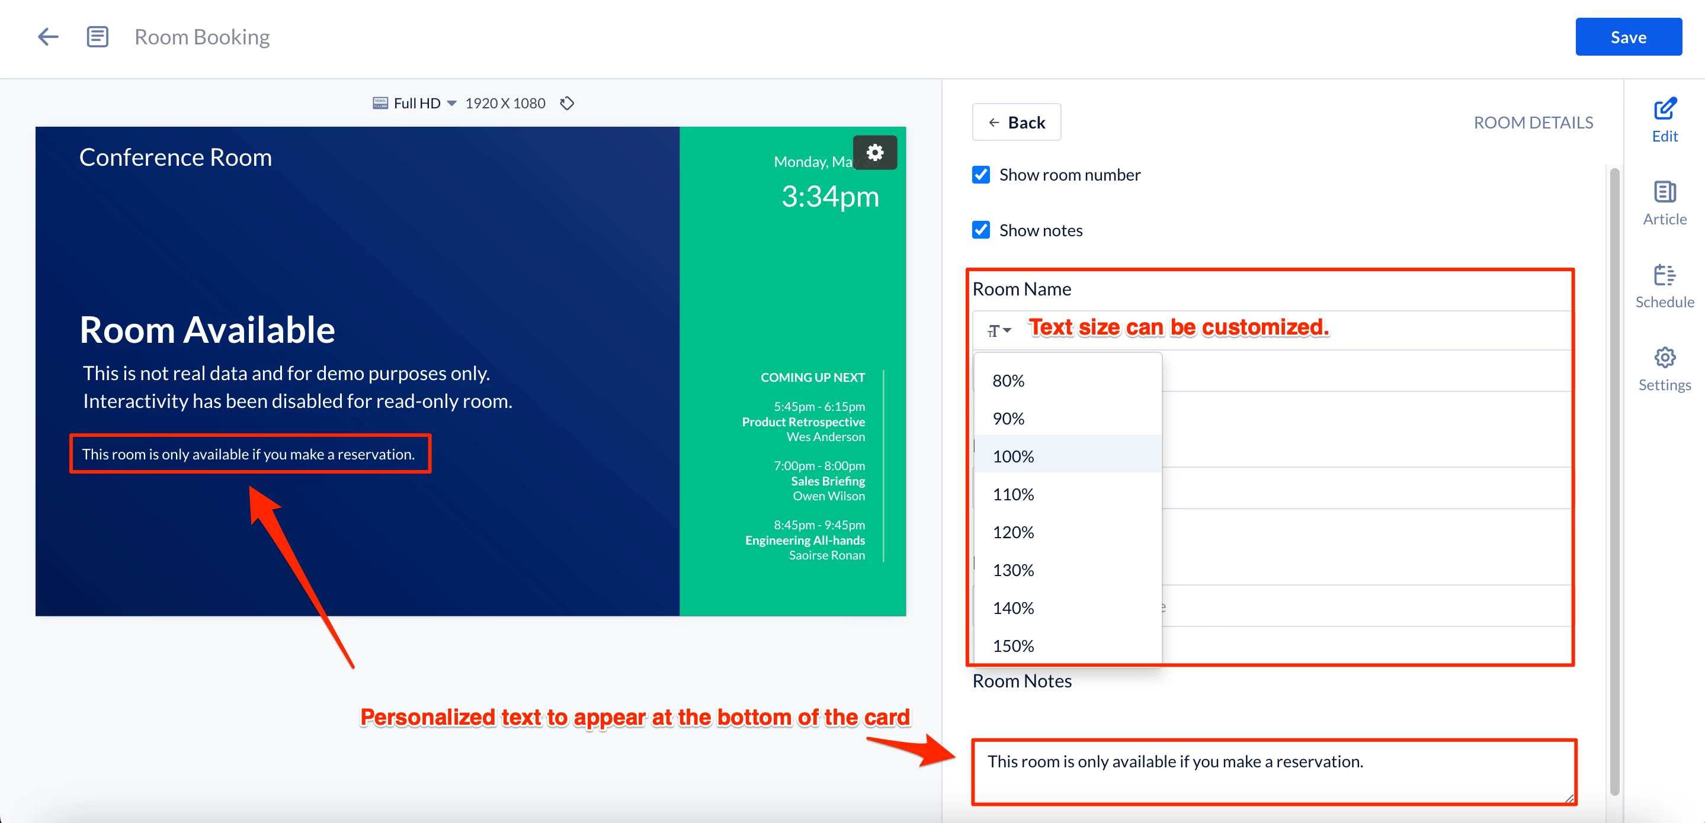Open the Article panel in the right sidebar
Image resolution: width=1705 pixels, height=823 pixels.
click(x=1665, y=203)
